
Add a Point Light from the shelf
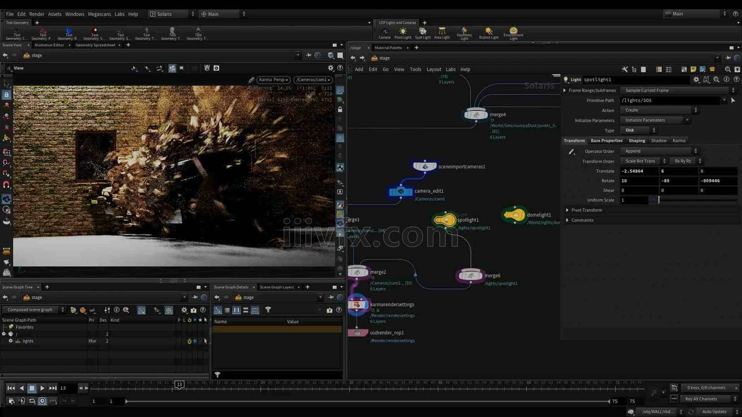(x=403, y=33)
